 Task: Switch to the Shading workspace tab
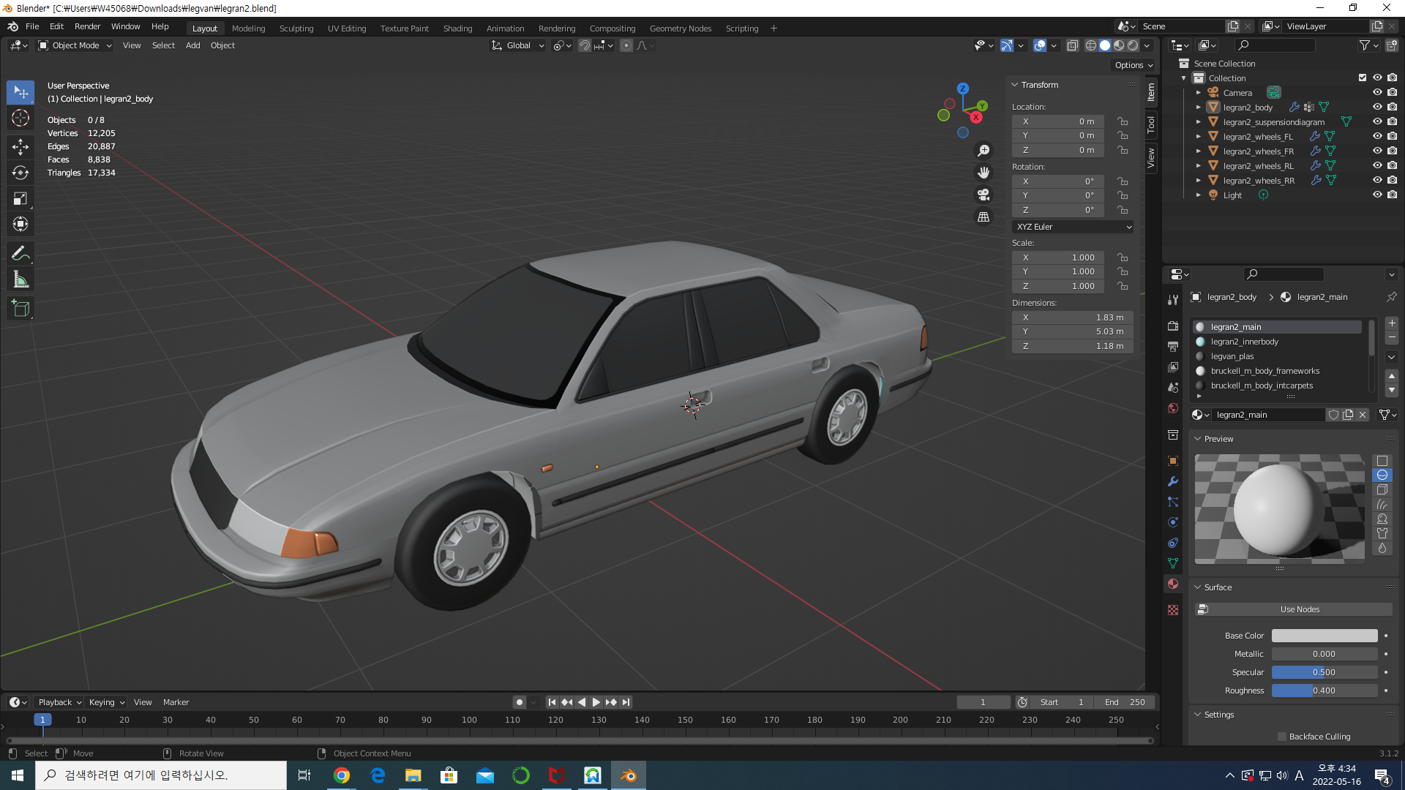(x=457, y=29)
